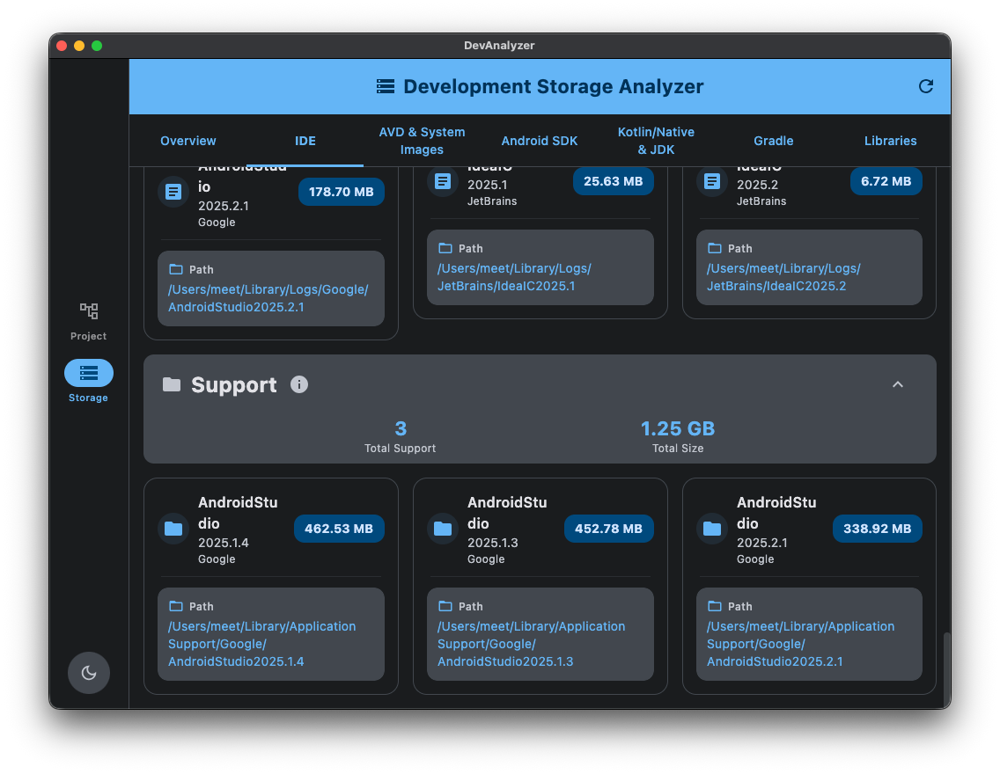The image size is (1000, 774).
Task: Open Application Support path AndroidStudio2025.1.4
Action: point(261,644)
